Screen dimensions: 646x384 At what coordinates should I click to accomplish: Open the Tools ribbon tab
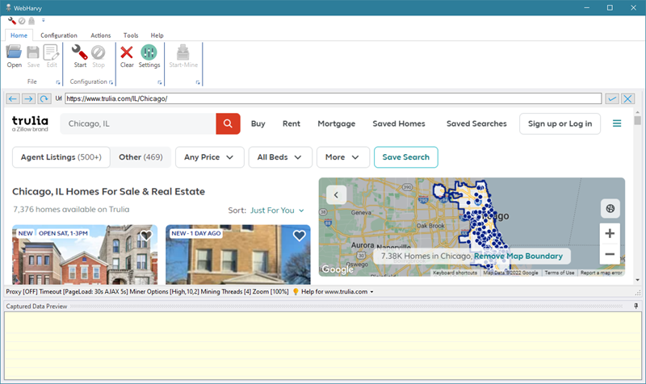click(130, 35)
